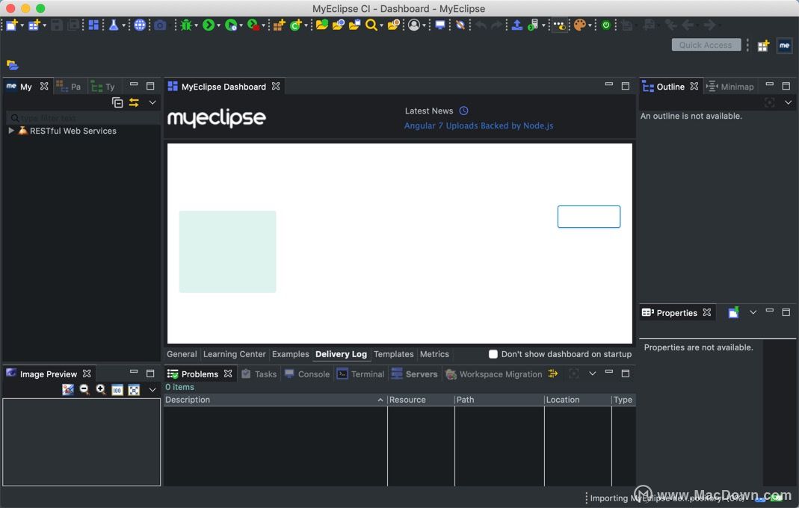
Task: Click the General dashboard tab
Action: 182,354
